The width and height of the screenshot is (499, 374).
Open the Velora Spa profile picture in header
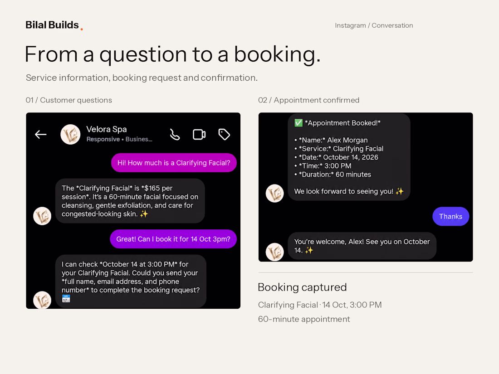pyautogui.click(x=70, y=135)
